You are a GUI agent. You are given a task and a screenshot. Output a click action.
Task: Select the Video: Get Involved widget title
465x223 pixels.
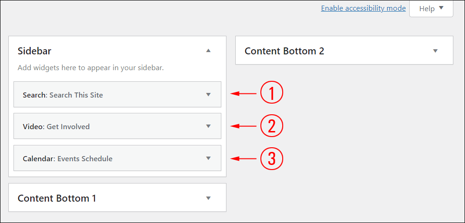(x=56, y=127)
